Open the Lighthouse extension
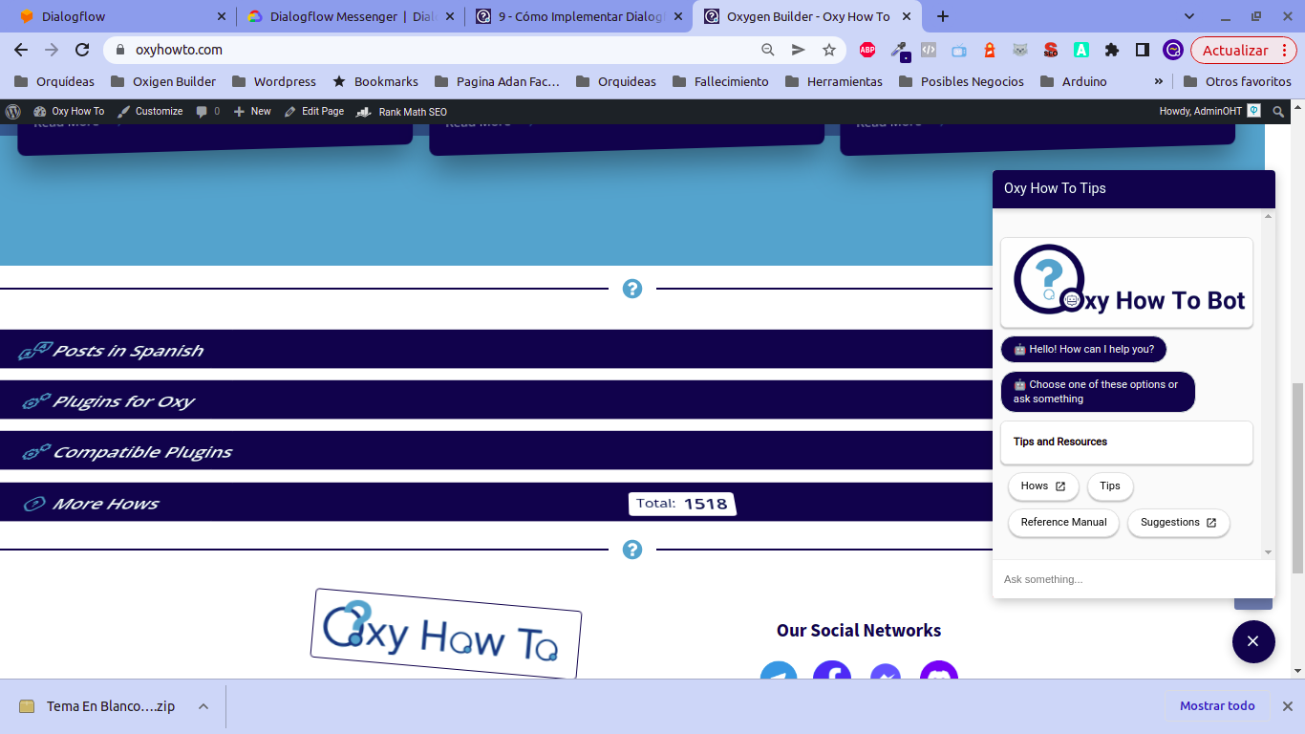The height and width of the screenshot is (734, 1305). [990, 50]
